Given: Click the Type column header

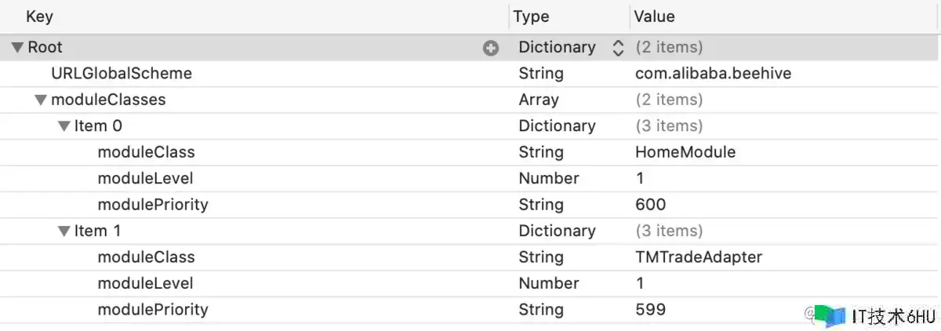Looking at the screenshot, I should point(531,16).
